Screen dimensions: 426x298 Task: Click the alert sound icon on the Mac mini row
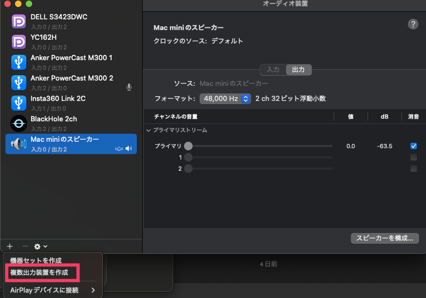pos(119,149)
